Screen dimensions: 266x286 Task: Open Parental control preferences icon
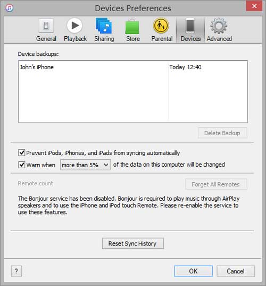coord(162,30)
